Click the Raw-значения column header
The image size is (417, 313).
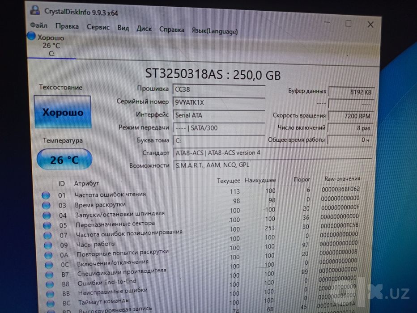(x=342, y=178)
